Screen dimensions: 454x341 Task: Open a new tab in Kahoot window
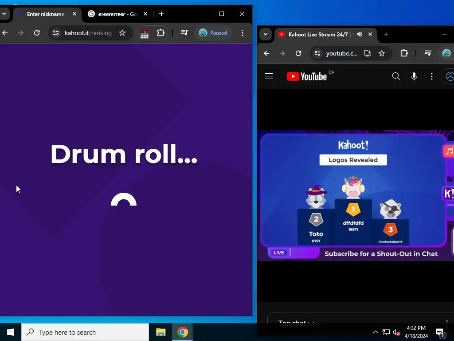pyautogui.click(x=161, y=14)
